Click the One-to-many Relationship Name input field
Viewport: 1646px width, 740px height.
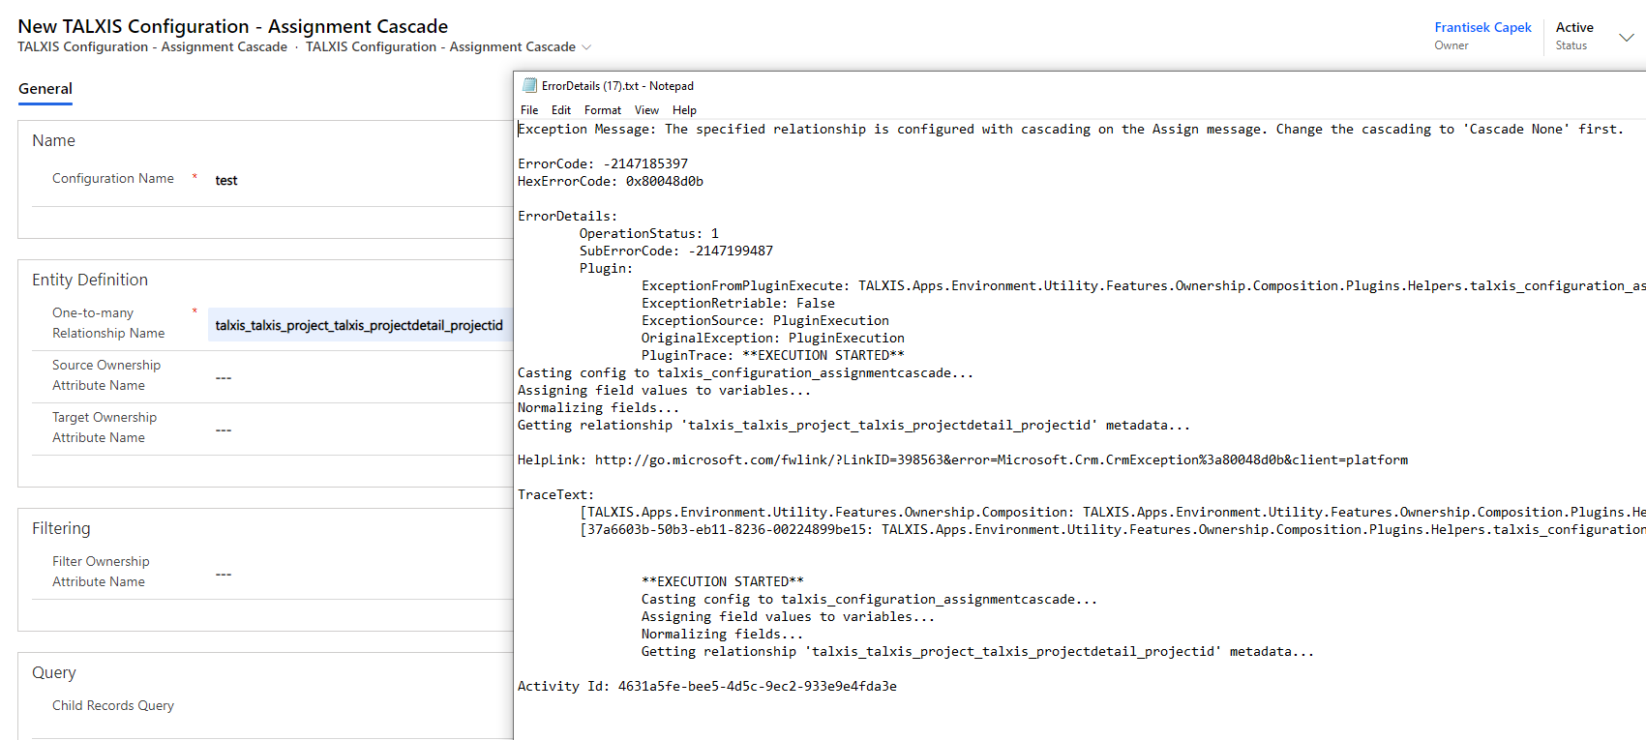pos(359,325)
